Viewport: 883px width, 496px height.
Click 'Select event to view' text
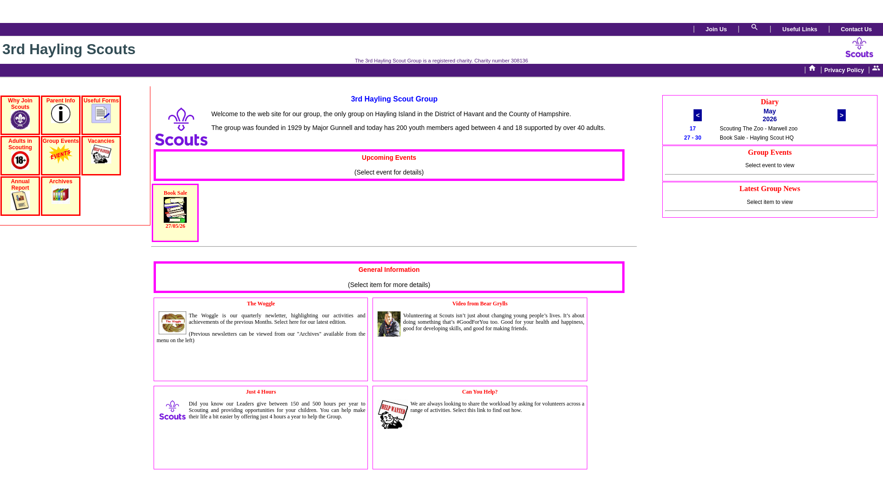point(769,165)
